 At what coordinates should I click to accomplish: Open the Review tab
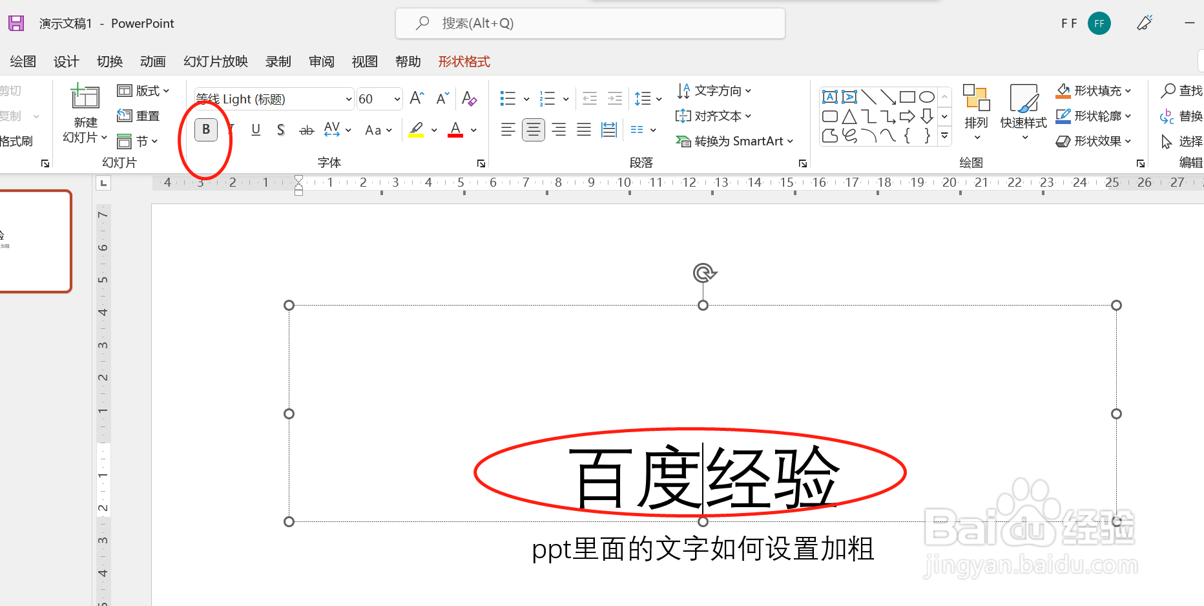click(322, 61)
